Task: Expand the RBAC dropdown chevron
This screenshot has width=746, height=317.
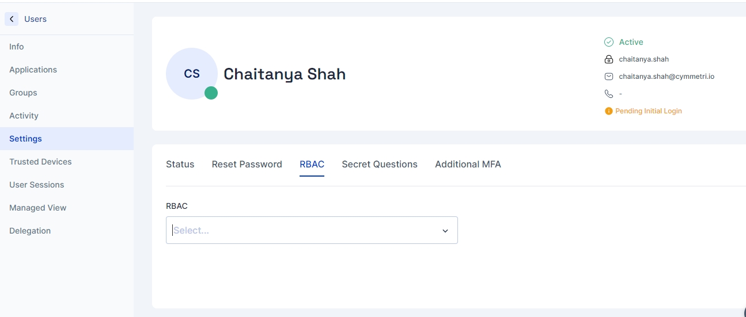Action: (445, 231)
